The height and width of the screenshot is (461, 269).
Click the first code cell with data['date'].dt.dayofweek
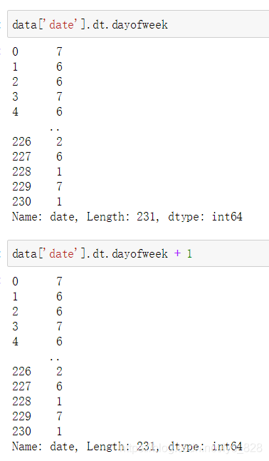pos(138,24)
